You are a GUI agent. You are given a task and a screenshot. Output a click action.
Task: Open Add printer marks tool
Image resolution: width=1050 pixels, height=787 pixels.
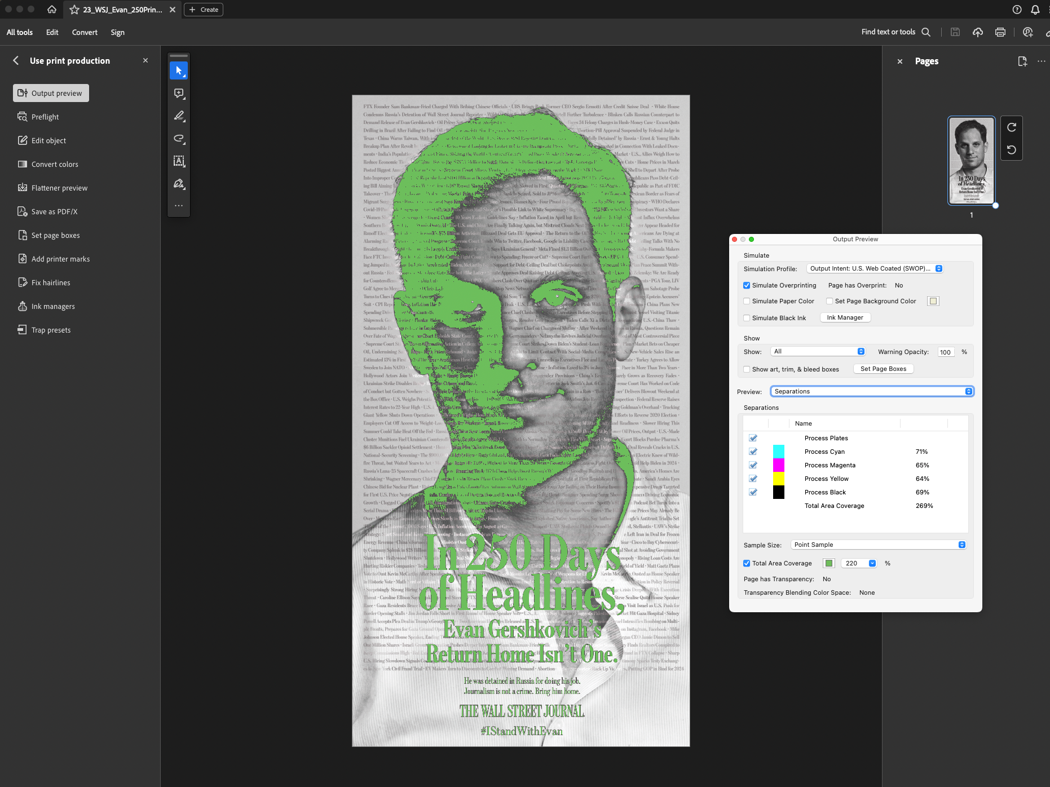(x=54, y=259)
